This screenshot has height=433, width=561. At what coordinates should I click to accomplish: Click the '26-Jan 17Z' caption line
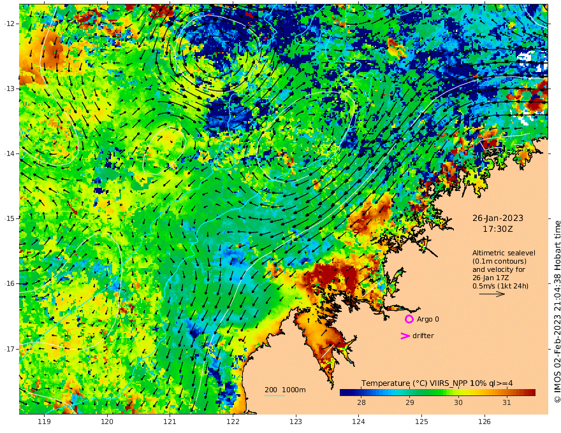point(490,278)
